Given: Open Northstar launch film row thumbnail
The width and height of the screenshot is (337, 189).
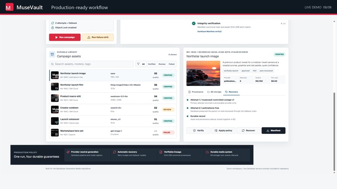Looking at the screenshot, I should click(55, 87).
